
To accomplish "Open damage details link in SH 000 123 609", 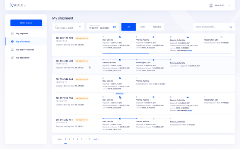I will 190,51.
